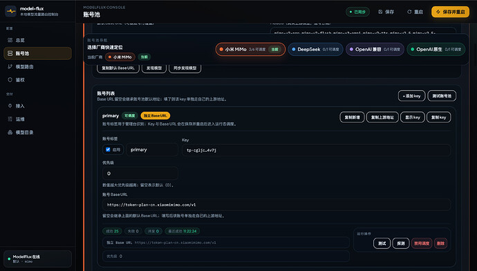The height and width of the screenshot is (271, 477).
Task: Click the 复制上游地址 button
Action: 382,117
